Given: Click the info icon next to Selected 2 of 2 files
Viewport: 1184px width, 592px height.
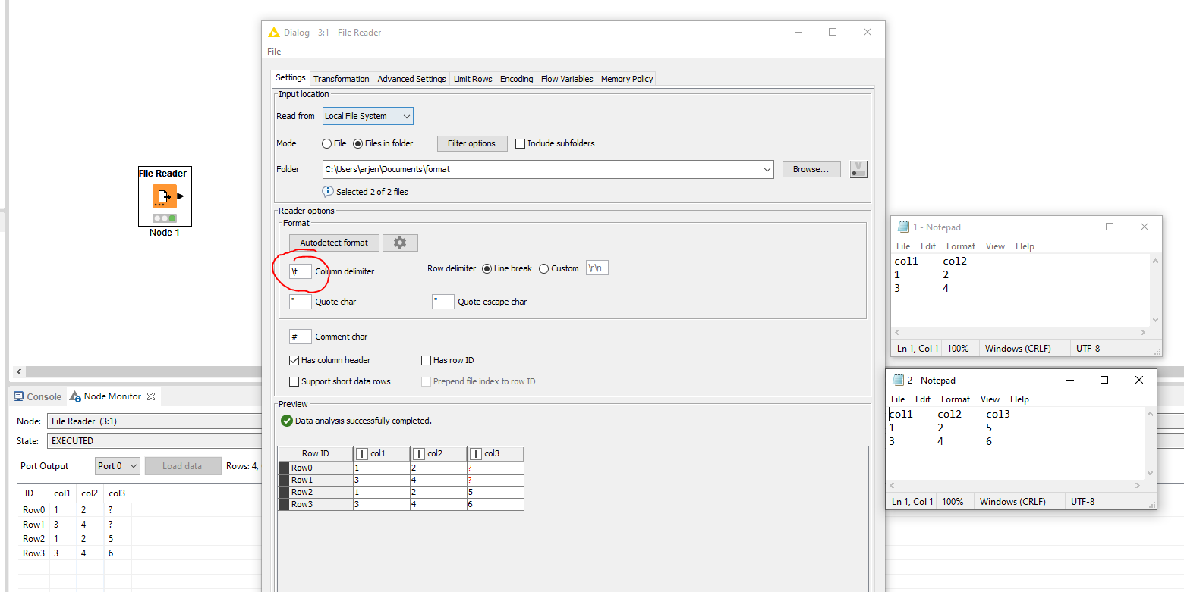Looking at the screenshot, I should coord(328,192).
